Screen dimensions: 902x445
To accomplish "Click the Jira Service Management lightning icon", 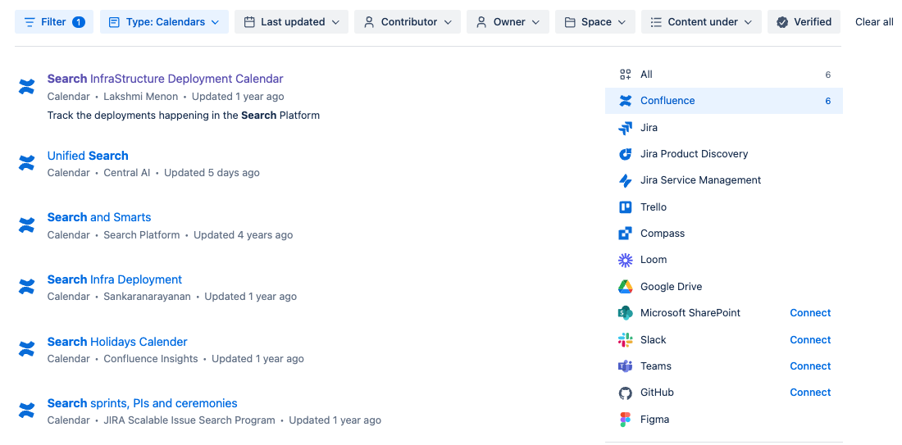I will point(626,180).
